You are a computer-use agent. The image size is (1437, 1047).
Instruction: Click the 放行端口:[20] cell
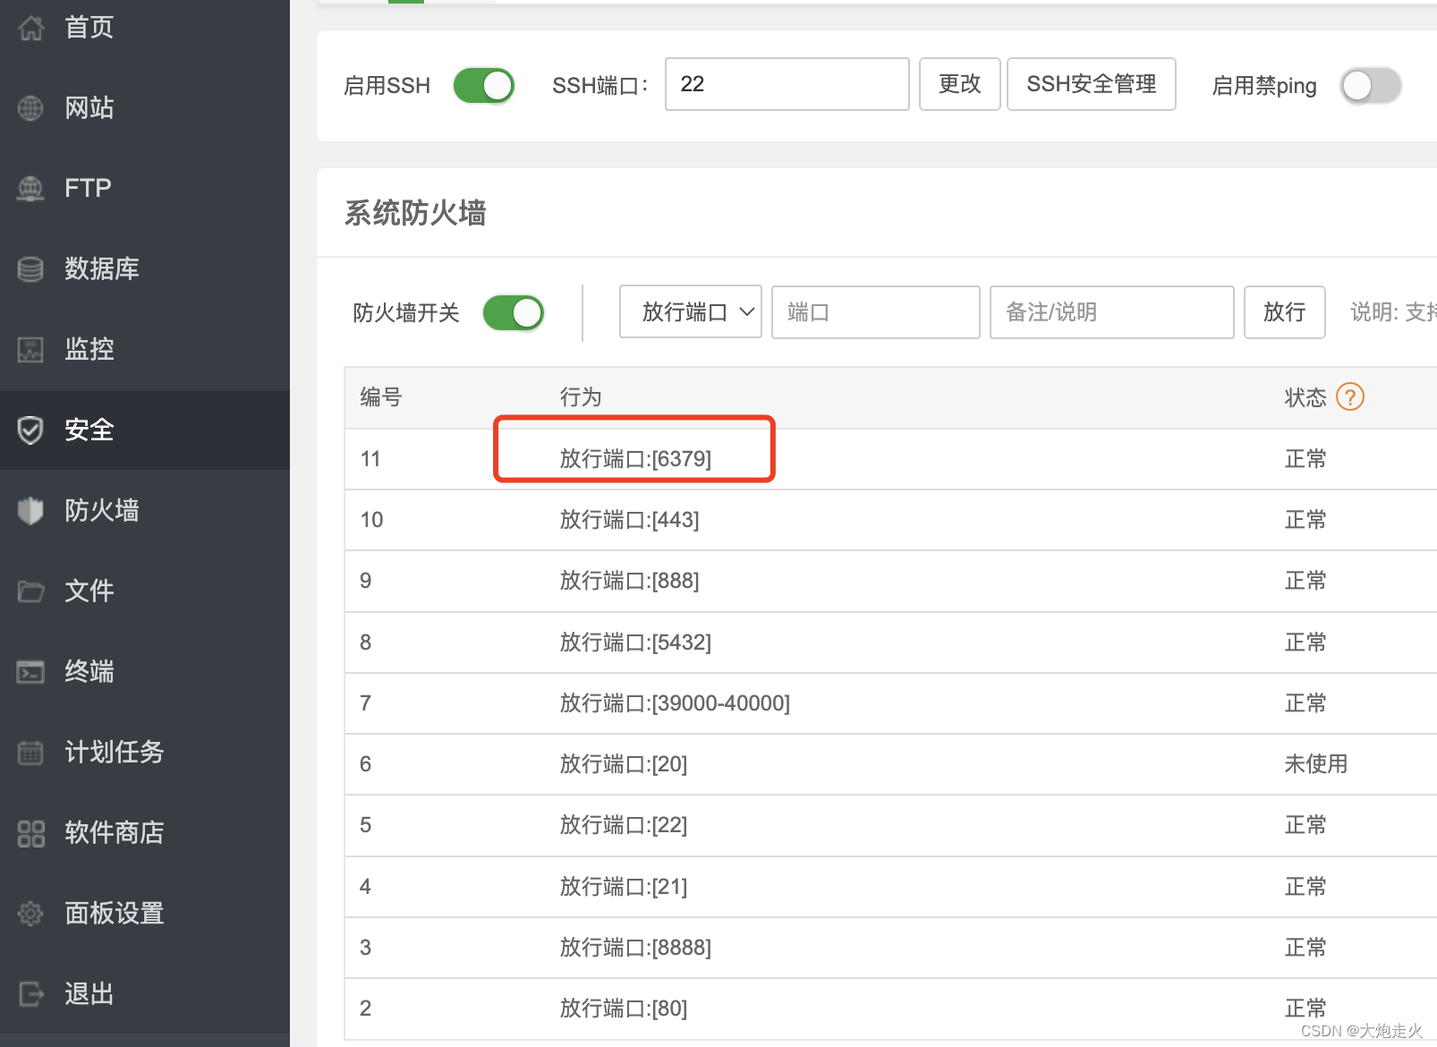[624, 764]
